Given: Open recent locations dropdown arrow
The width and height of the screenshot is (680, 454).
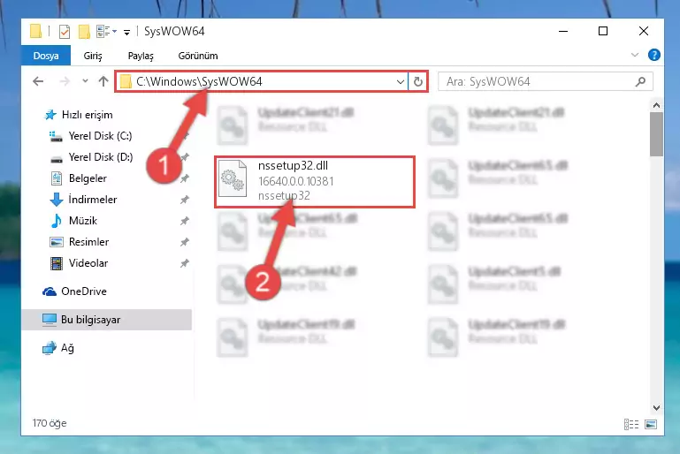Looking at the screenshot, I should (x=85, y=81).
